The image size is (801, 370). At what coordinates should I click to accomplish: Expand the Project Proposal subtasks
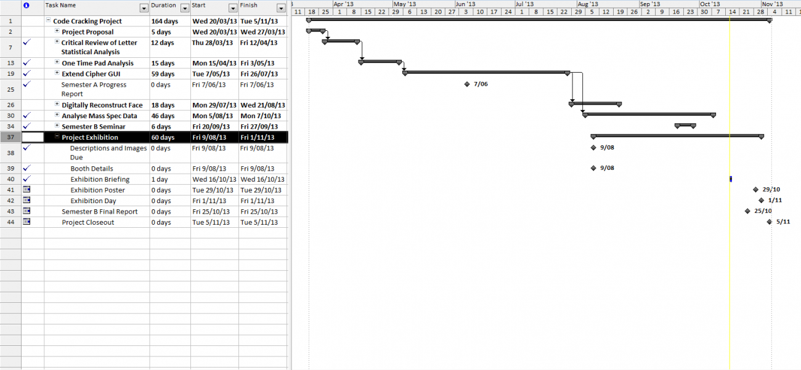tap(57, 31)
